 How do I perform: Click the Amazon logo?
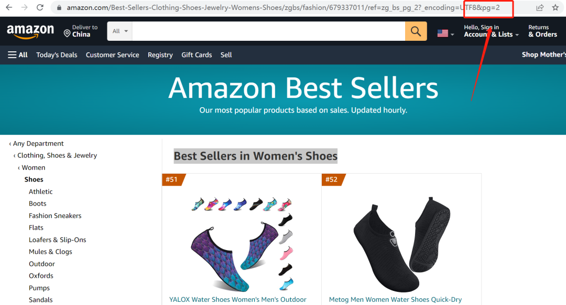pyautogui.click(x=30, y=31)
